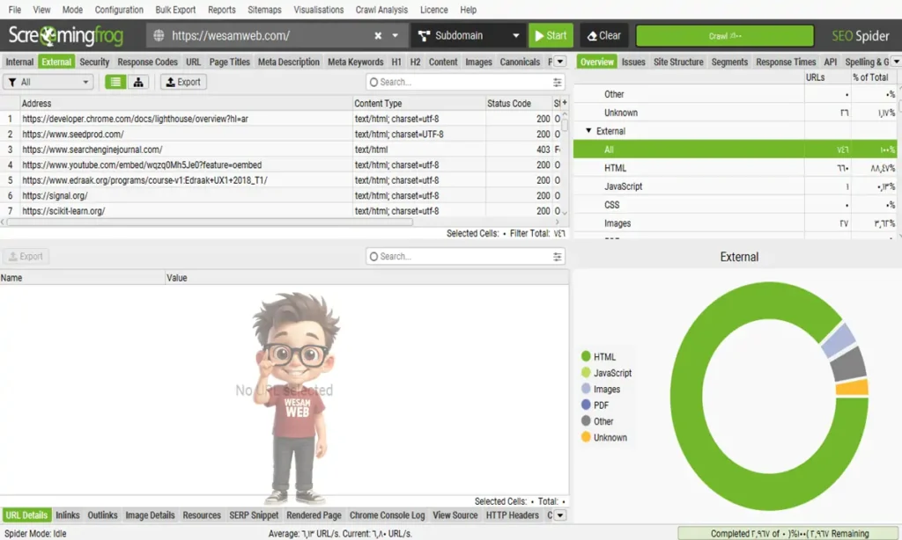Open the Site Structure tab
The width and height of the screenshot is (902, 540).
click(678, 62)
